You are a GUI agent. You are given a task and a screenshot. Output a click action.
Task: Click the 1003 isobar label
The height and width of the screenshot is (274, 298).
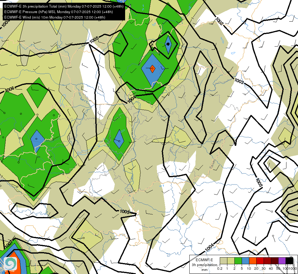[x=239, y=81]
